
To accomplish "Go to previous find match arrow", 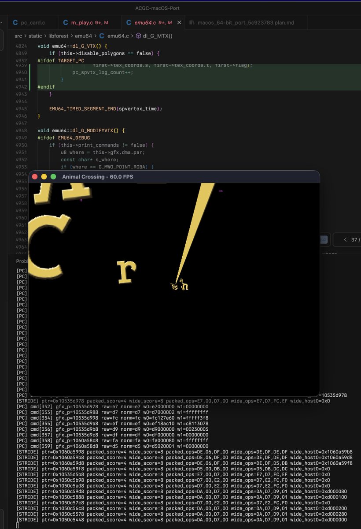I will pyautogui.click(x=345, y=239).
